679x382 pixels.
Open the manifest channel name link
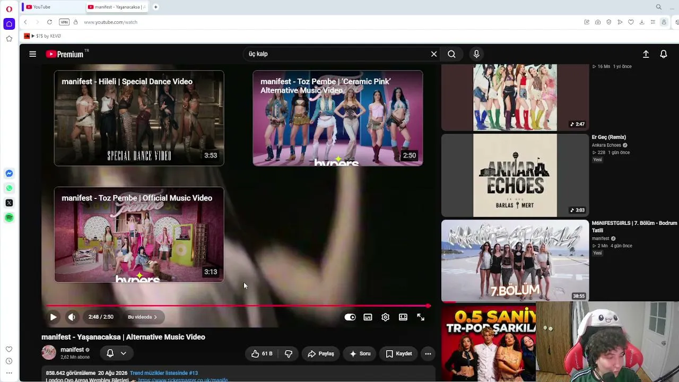[72, 350]
